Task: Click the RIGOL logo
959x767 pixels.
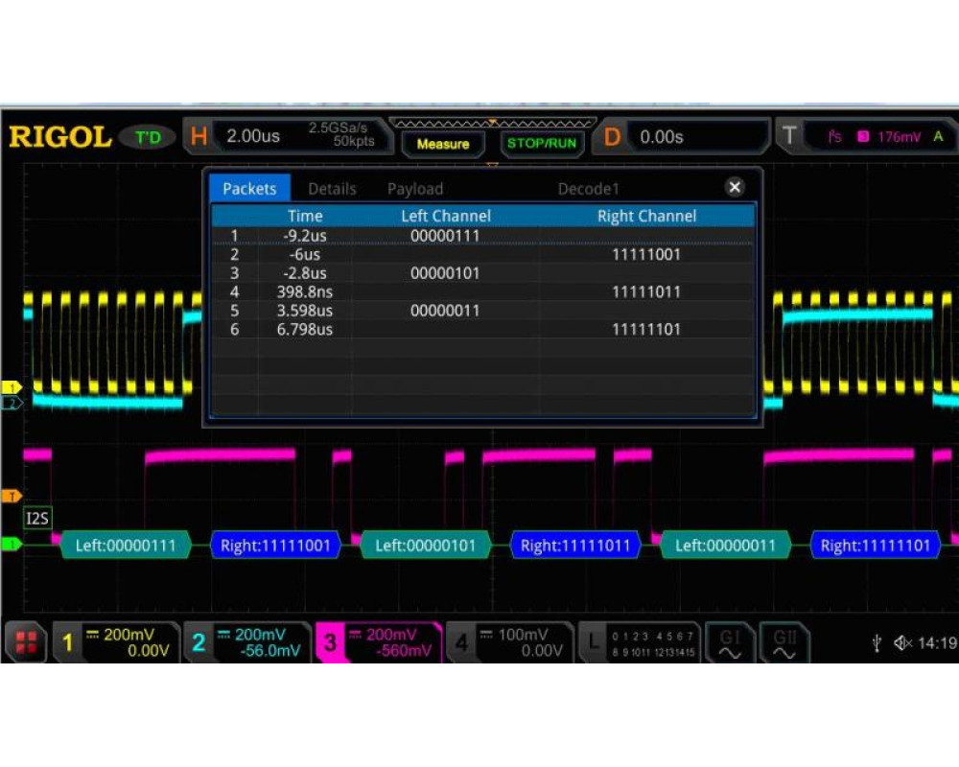Action: coord(59,137)
